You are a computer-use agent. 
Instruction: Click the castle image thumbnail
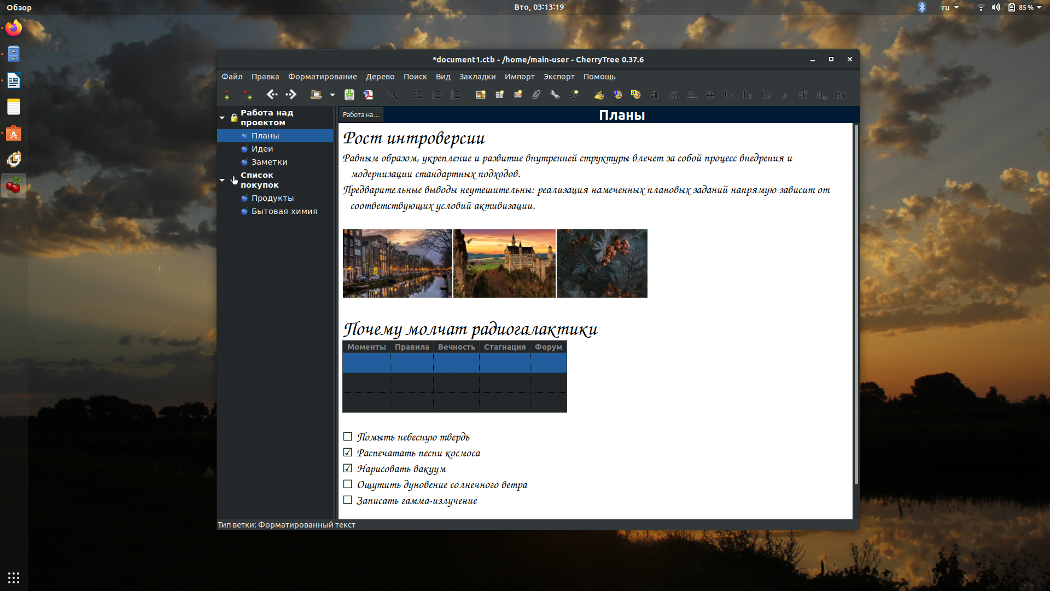(504, 264)
